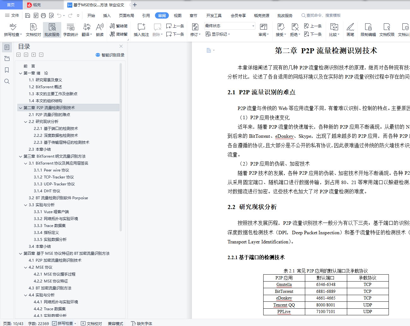Image resolution: width=410 pixels, height=326 pixels.
Task: Go to 上一条 change beside 拒绝
Action: pyautogui.click(x=313, y=26)
